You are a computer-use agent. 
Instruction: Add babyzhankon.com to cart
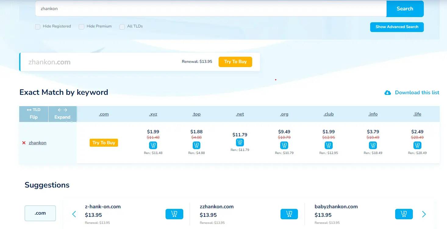point(404,214)
